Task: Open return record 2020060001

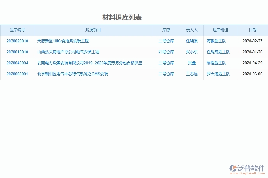Action: point(16,74)
